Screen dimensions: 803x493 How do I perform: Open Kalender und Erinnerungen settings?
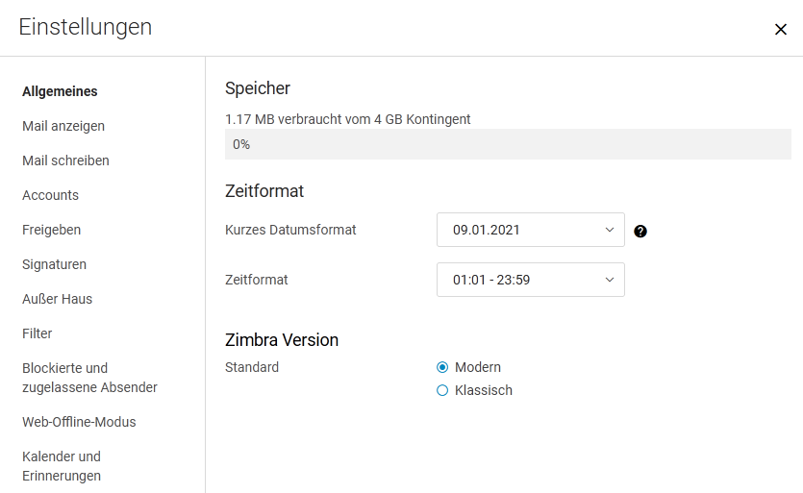tap(62, 466)
